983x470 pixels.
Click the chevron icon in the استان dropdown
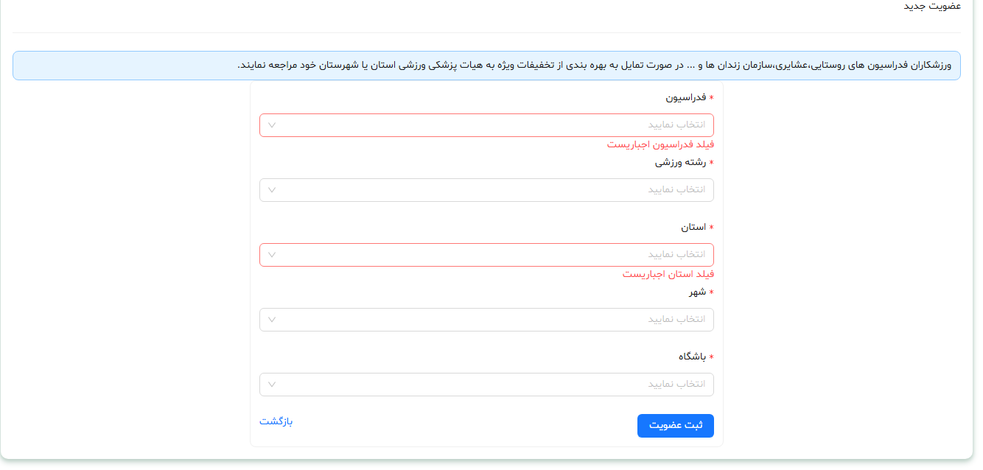pos(273,254)
